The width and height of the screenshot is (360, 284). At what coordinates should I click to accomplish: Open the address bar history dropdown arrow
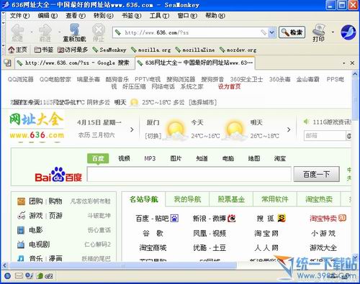pos(271,32)
